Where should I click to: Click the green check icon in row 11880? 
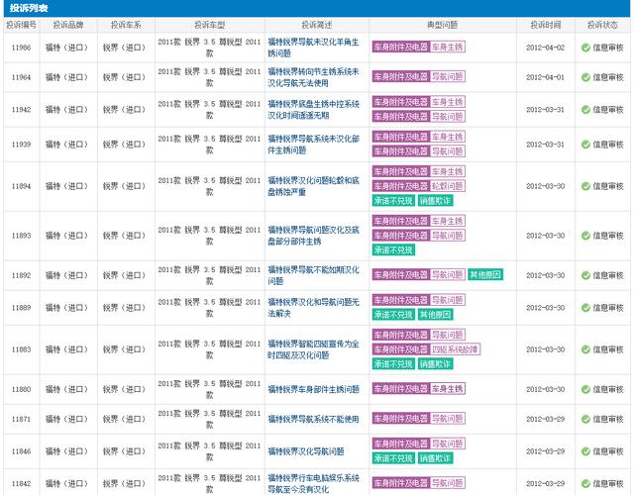click(585, 389)
